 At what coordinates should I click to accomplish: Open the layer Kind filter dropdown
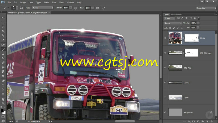pyautogui.click(x=169, y=18)
